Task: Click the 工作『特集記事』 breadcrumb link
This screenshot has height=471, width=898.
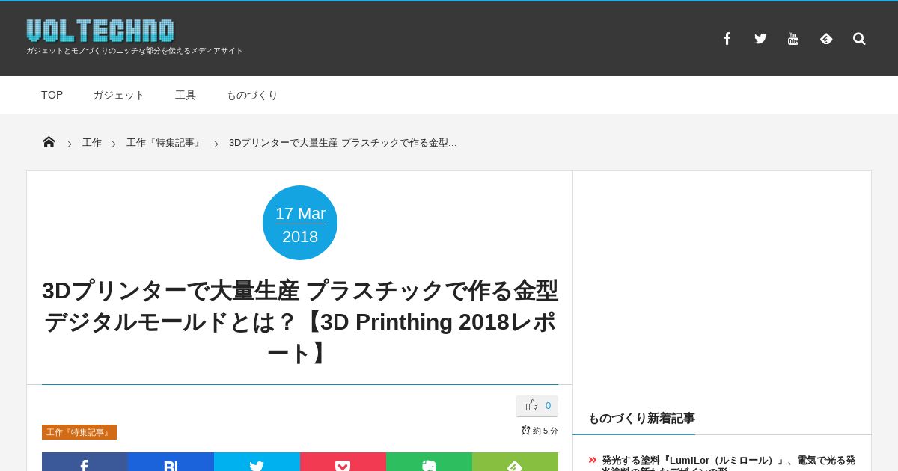Action: pyautogui.click(x=165, y=143)
